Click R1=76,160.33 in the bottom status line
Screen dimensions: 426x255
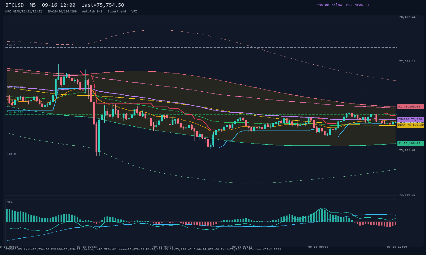coord(157,249)
